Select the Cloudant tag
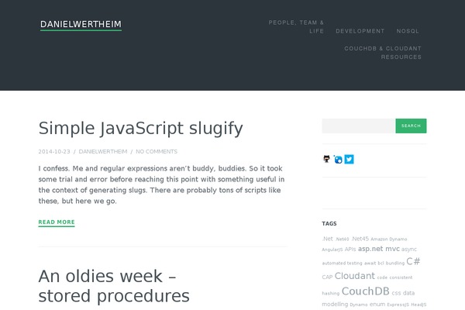 pos(355,276)
